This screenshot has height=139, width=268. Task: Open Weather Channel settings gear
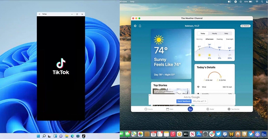pyautogui.click(x=135, y=26)
